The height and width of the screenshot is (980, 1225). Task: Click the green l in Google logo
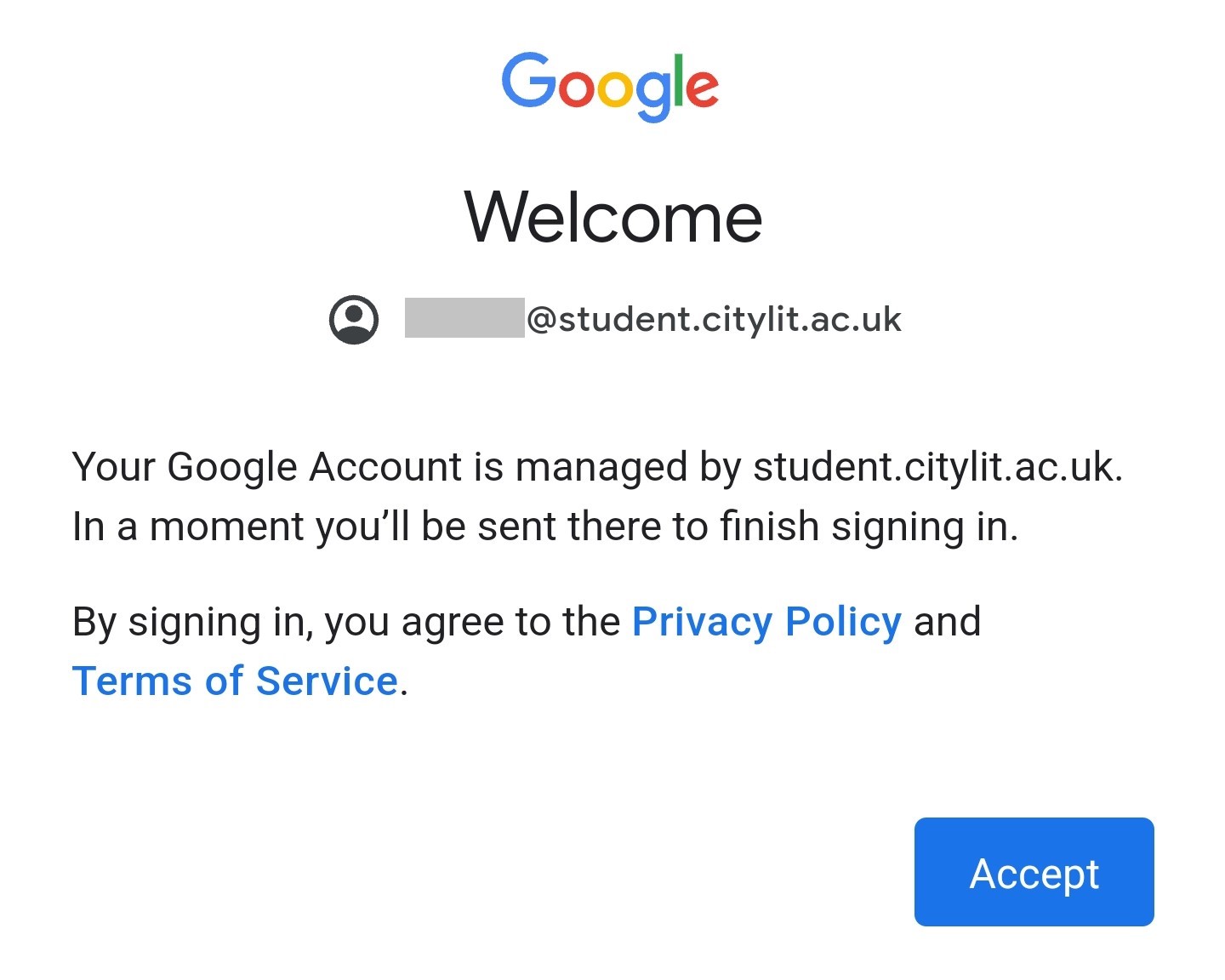click(678, 80)
